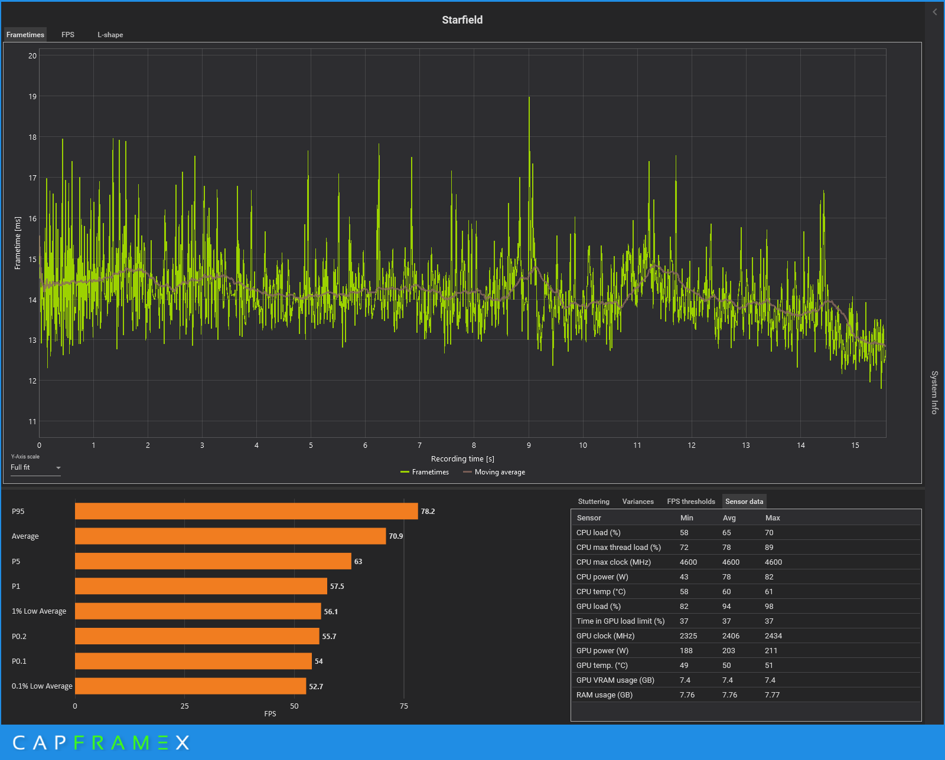This screenshot has width=945, height=760.
Task: Select the CPU max clock (MHz) row
Action: [746, 562]
